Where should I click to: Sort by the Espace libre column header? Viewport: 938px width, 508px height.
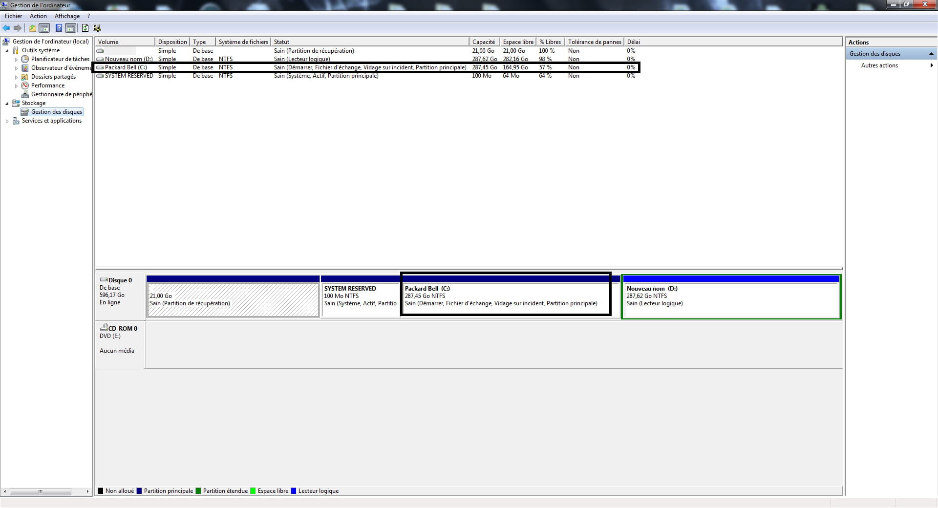point(518,42)
